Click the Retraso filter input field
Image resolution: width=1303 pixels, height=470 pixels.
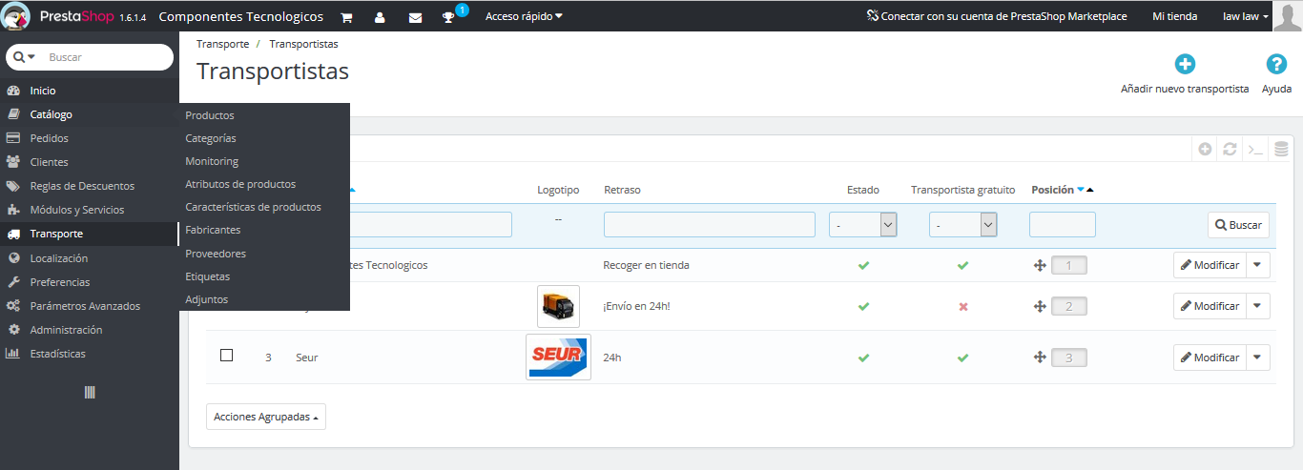point(709,225)
